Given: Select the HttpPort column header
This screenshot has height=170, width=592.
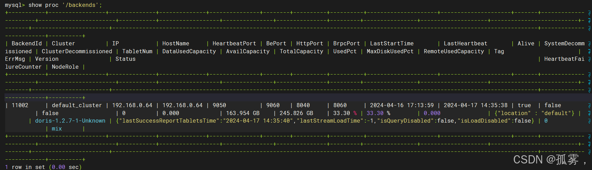Looking at the screenshot, I should coord(310,44).
